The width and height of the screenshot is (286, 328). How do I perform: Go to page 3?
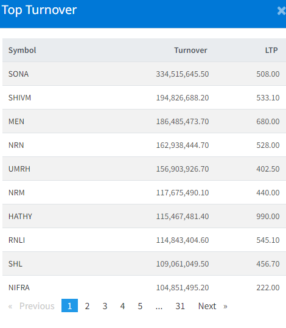point(105,306)
